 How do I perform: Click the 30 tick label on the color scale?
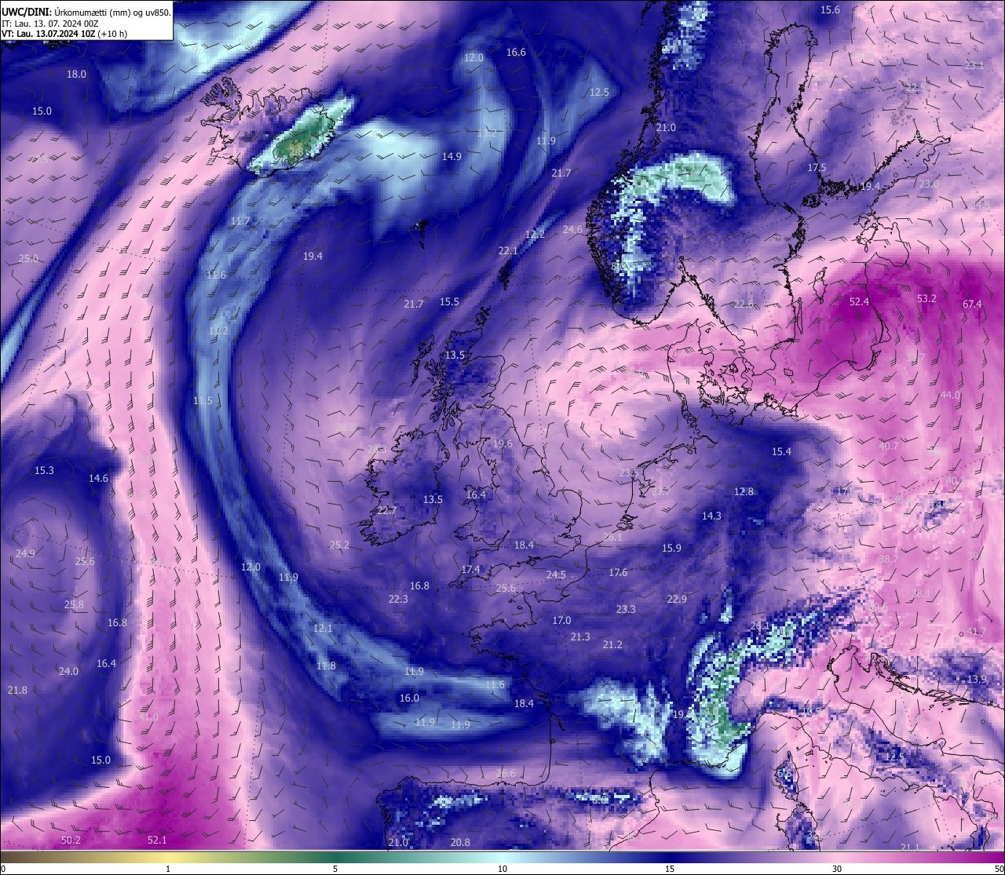837,869
